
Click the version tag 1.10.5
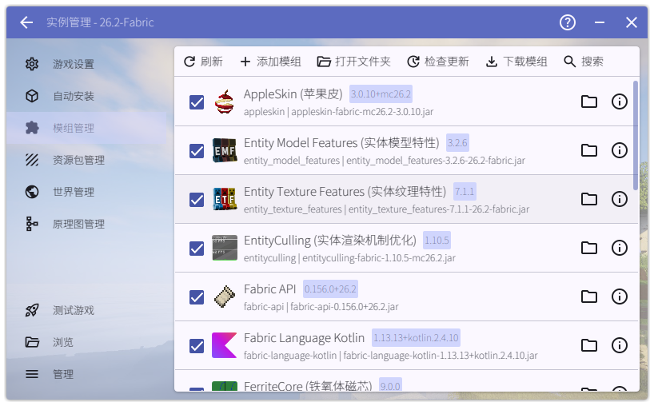click(x=437, y=241)
